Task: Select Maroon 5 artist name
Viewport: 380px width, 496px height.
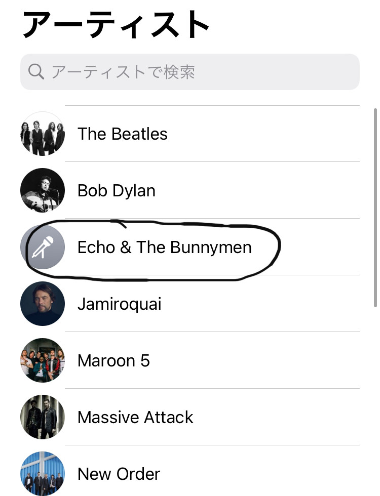Action: point(113,360)
